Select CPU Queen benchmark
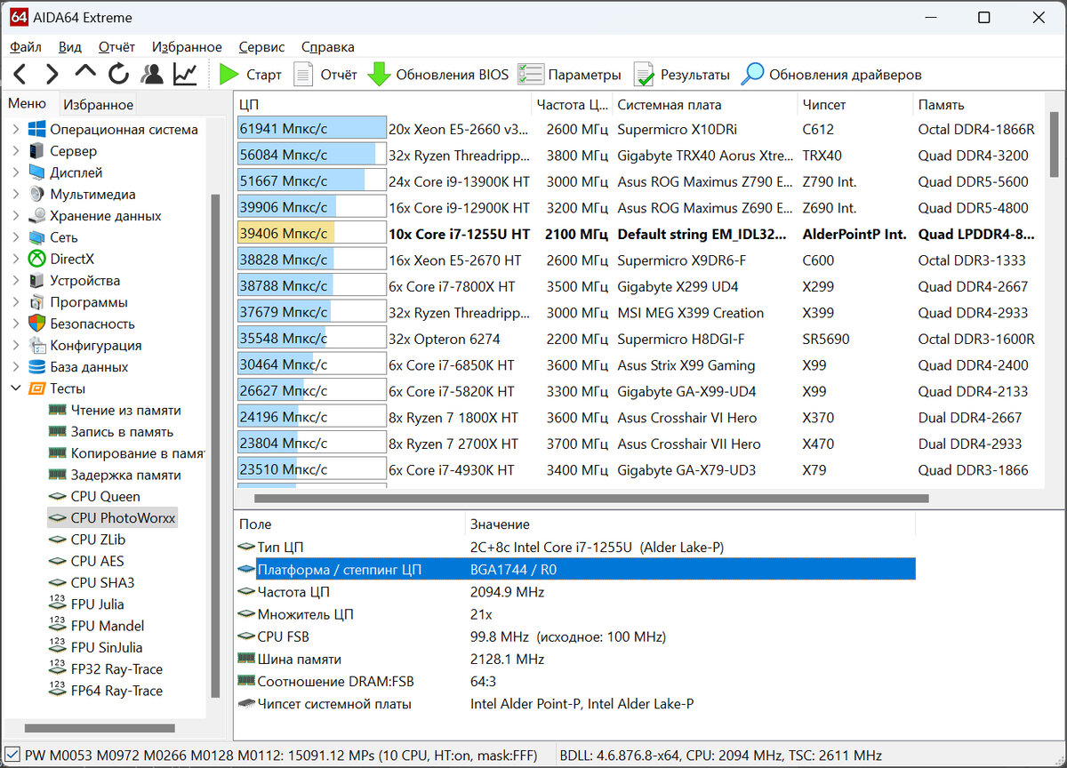Screen dimensions: 1067x768 coord(105,497)
